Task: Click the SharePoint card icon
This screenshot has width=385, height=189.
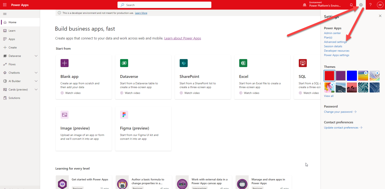Action: point(184,63)
